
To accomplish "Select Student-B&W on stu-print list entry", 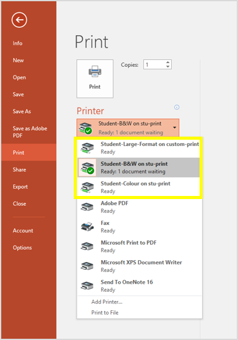I will 138,168.
